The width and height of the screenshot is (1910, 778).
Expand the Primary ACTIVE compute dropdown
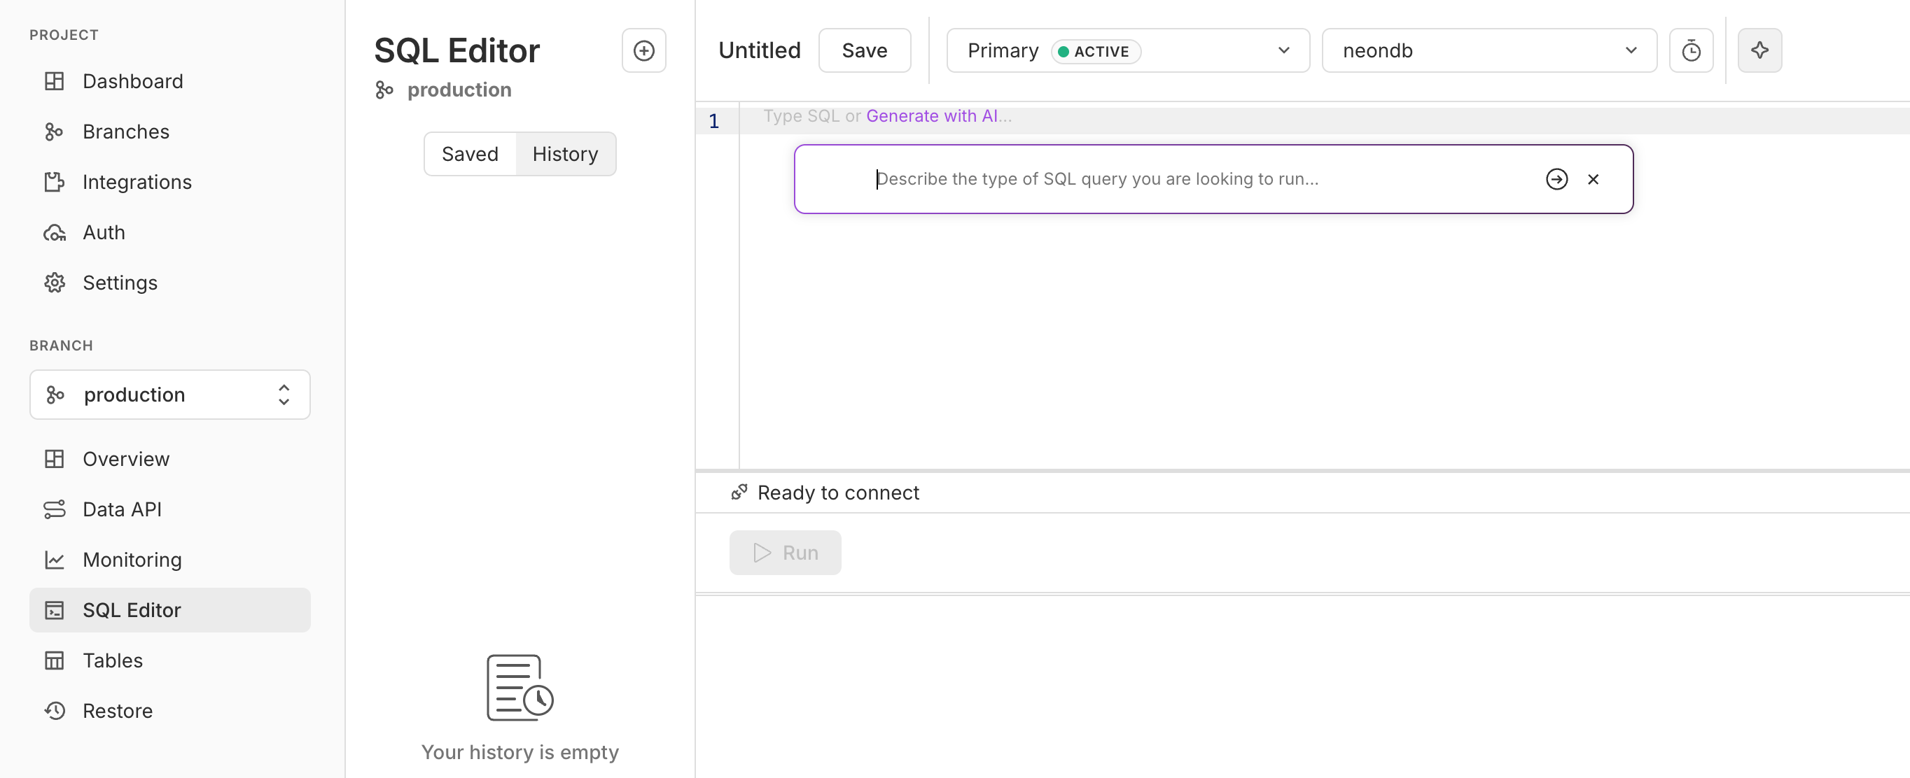(x=1127, y=50)
